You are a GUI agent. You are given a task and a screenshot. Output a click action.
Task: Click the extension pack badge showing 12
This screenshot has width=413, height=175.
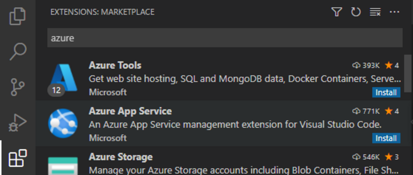coord(56,90)
